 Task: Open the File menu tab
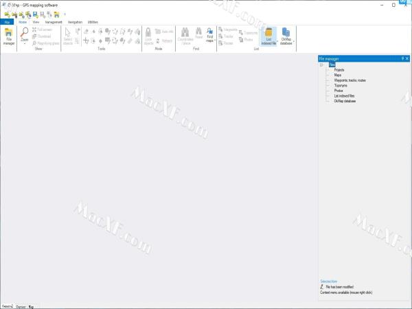click(x=7, y=22)
